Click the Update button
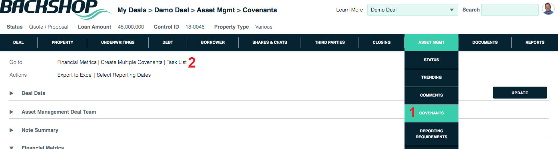 (520, 93)
